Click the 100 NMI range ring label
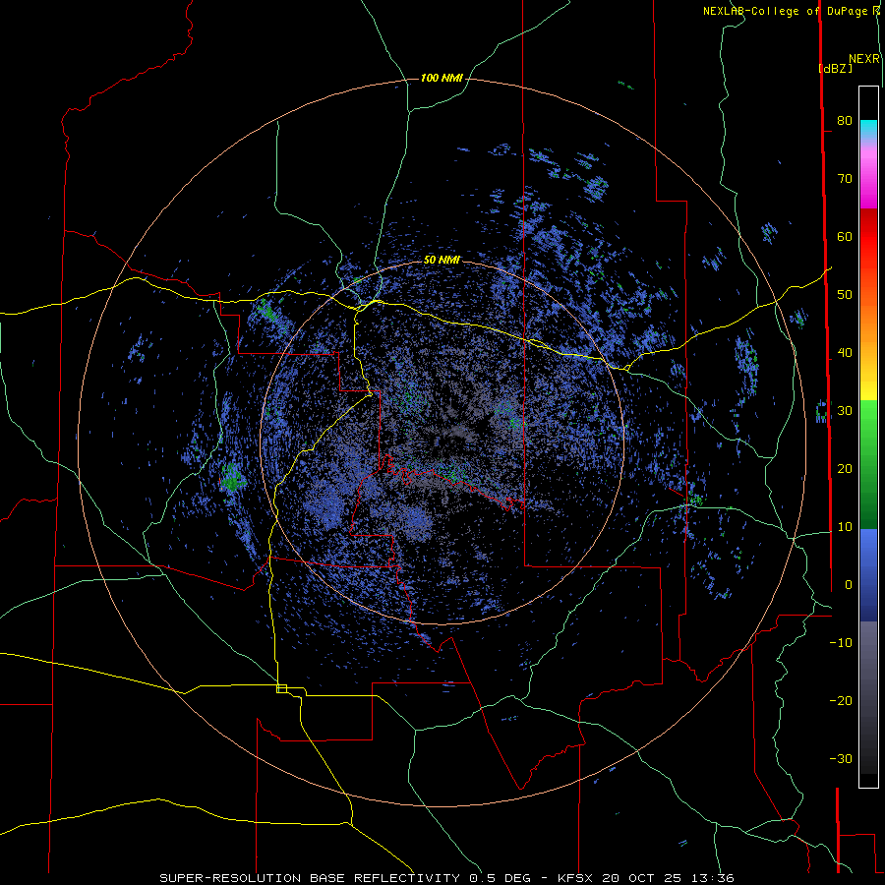The height and width of the screenshot is (885, 885). pyautogui.click(x=442, y=78)
